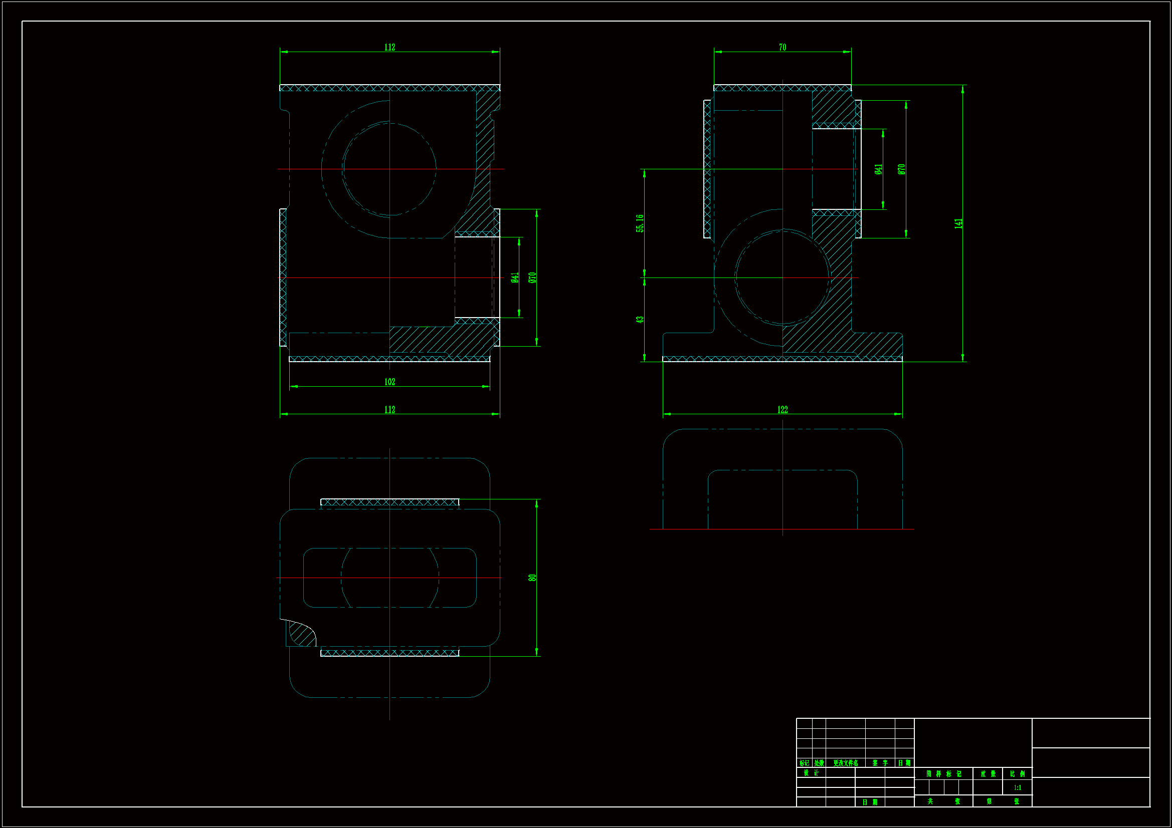
Task: Select the 更改文件名 column header
Action: point(845,763)
